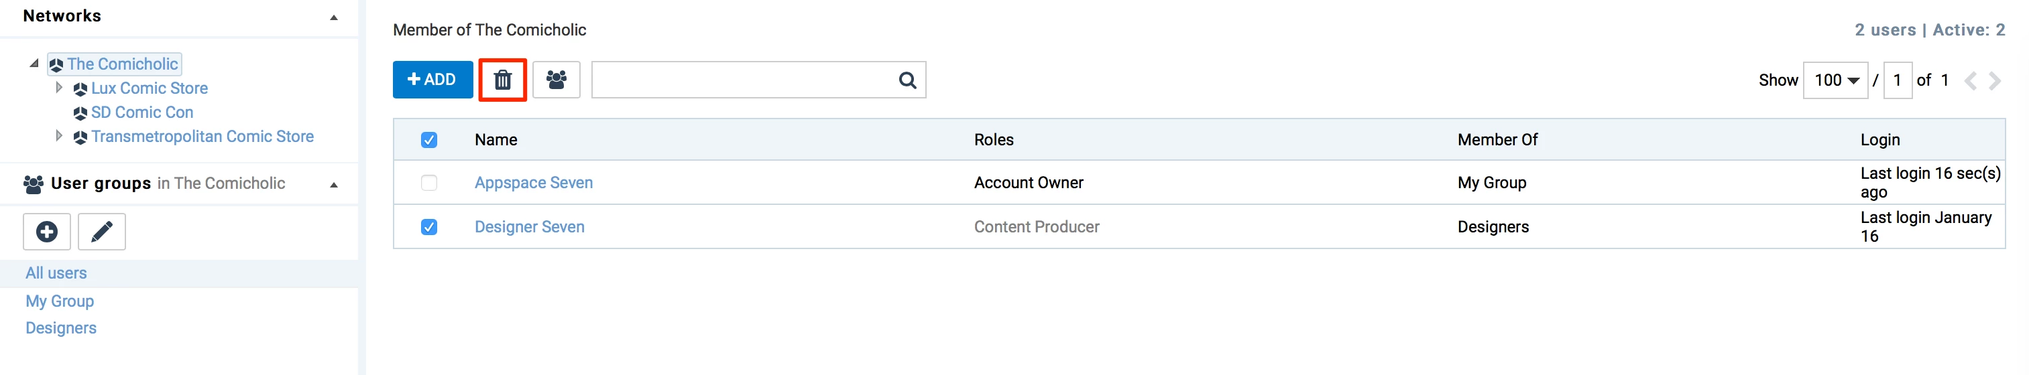Click the edit user group pencil icon

pyautogui.click(x=102, y=232)
